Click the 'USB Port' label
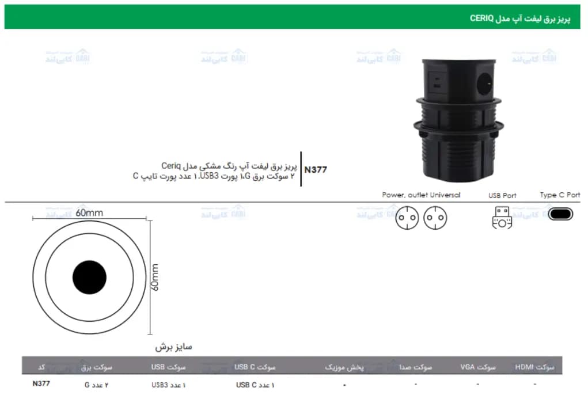The width and height of the screenshot is (588, 395). (502, 195)
